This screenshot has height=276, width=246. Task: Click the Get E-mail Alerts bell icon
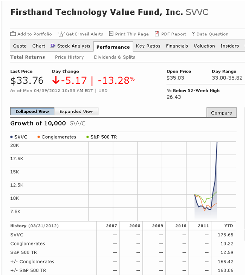coord(61,34)
